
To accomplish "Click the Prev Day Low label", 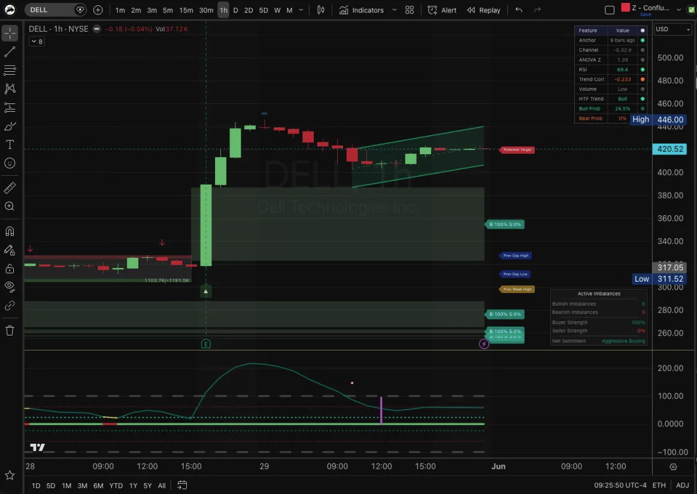I will click(515, 275).
